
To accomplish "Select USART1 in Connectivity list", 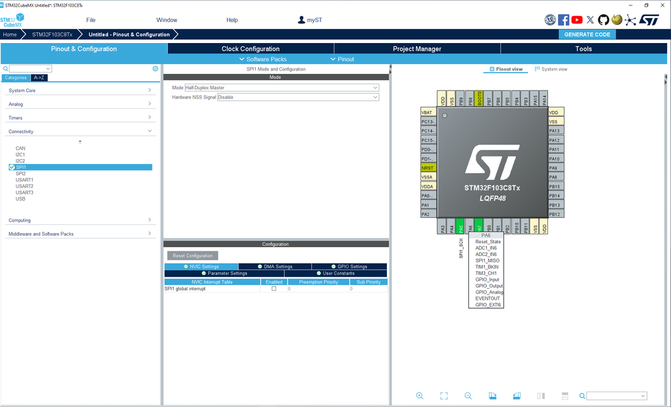I will pos(24,180).
